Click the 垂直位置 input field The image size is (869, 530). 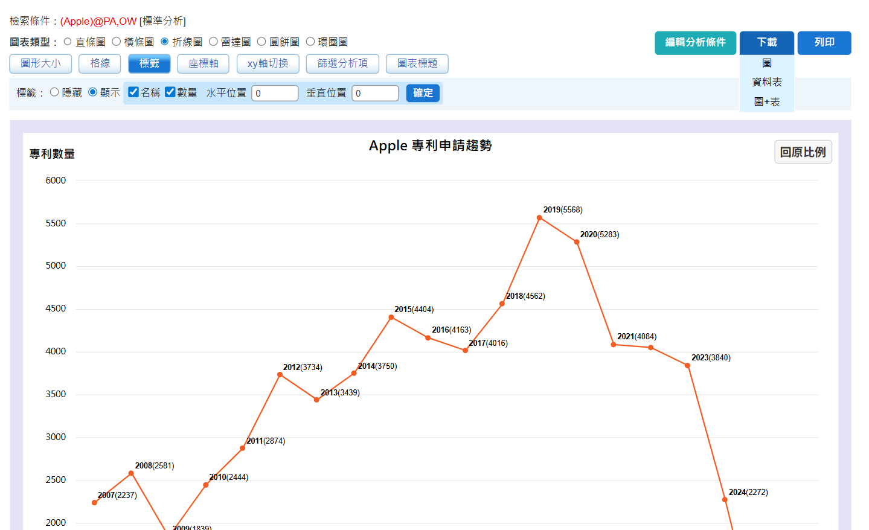tap(375, 93)
